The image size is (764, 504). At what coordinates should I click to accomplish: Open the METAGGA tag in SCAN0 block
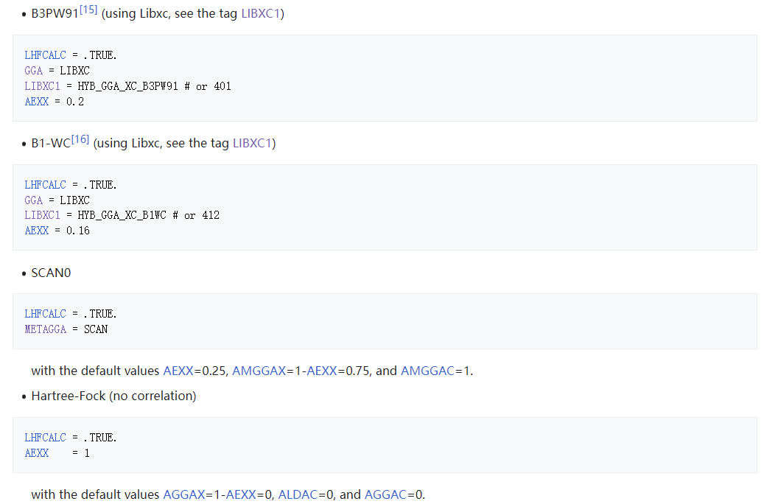pyautogui.click(x=45, y=329)
